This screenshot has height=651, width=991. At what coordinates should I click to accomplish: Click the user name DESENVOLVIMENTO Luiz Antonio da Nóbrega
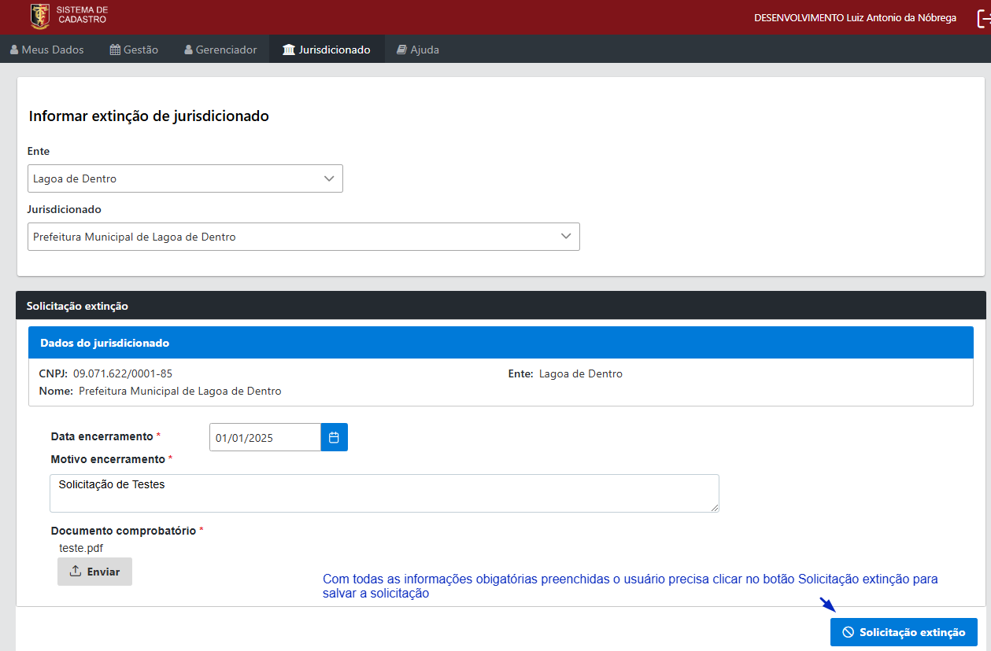pos(856,17)
